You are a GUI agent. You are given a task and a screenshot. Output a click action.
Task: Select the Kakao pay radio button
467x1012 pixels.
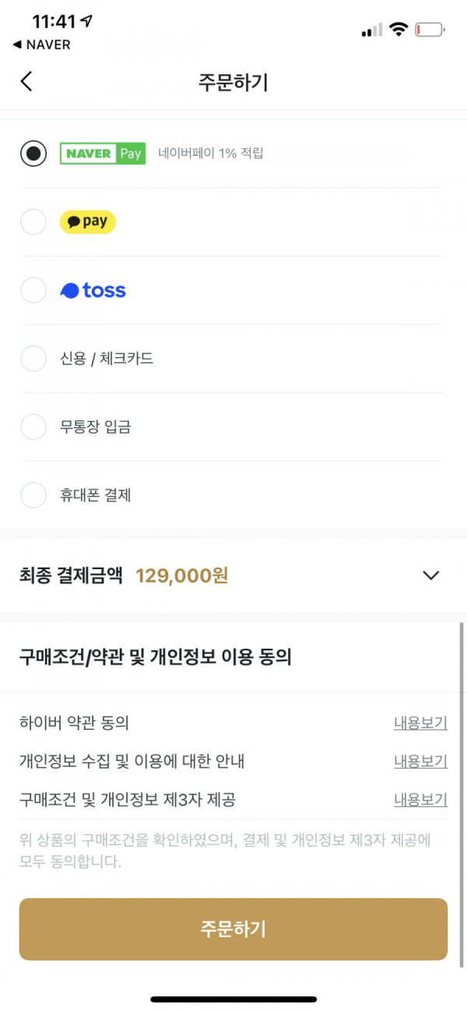(x=33, y=222)
